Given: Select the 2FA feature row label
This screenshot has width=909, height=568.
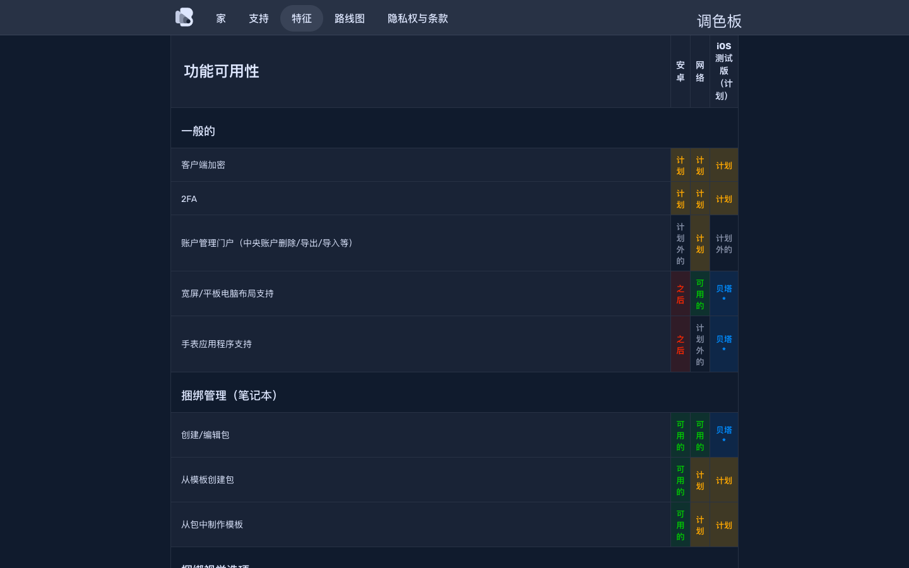Looking at the screenshot, I should coord(189,199).
